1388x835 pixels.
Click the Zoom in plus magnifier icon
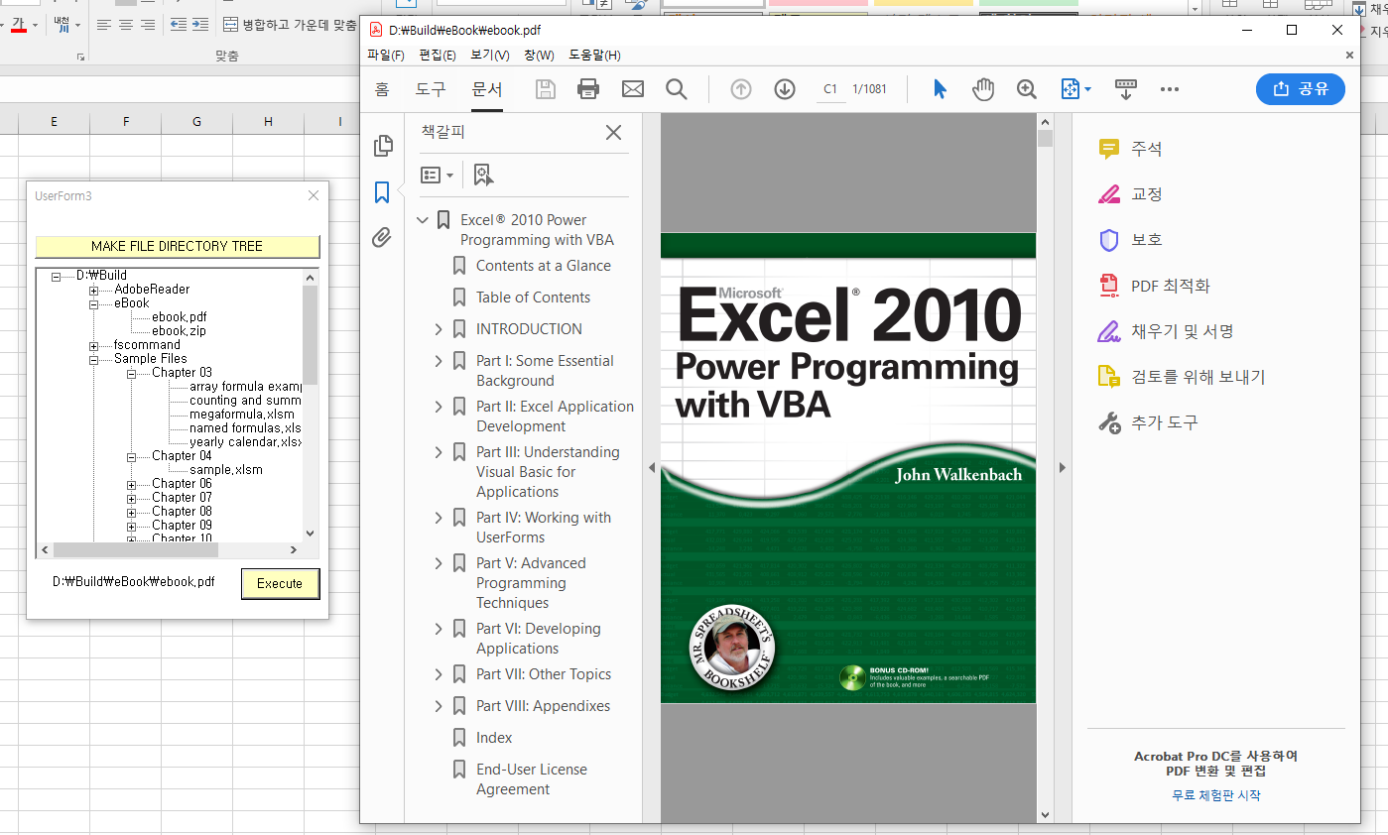point(1027,89)
